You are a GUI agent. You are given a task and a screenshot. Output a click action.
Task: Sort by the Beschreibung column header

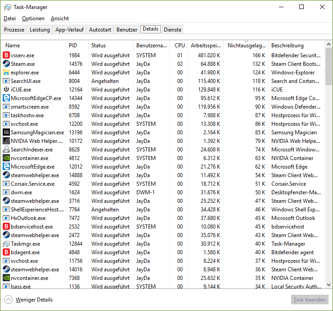(297, 46)
